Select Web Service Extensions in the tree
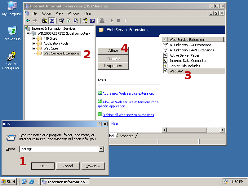This screenshot has height=186, width=248. click(61, 53)
